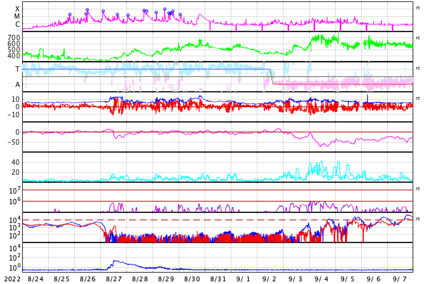
Task: Select the 40 axis value
Action: 15,163
